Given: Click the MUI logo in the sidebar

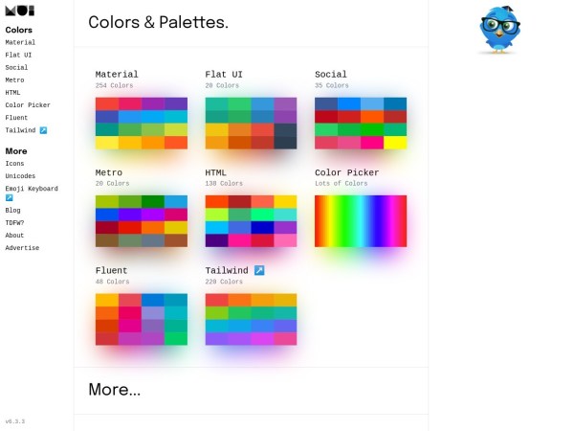Looking at the screenshot, I should pos(19,11).
